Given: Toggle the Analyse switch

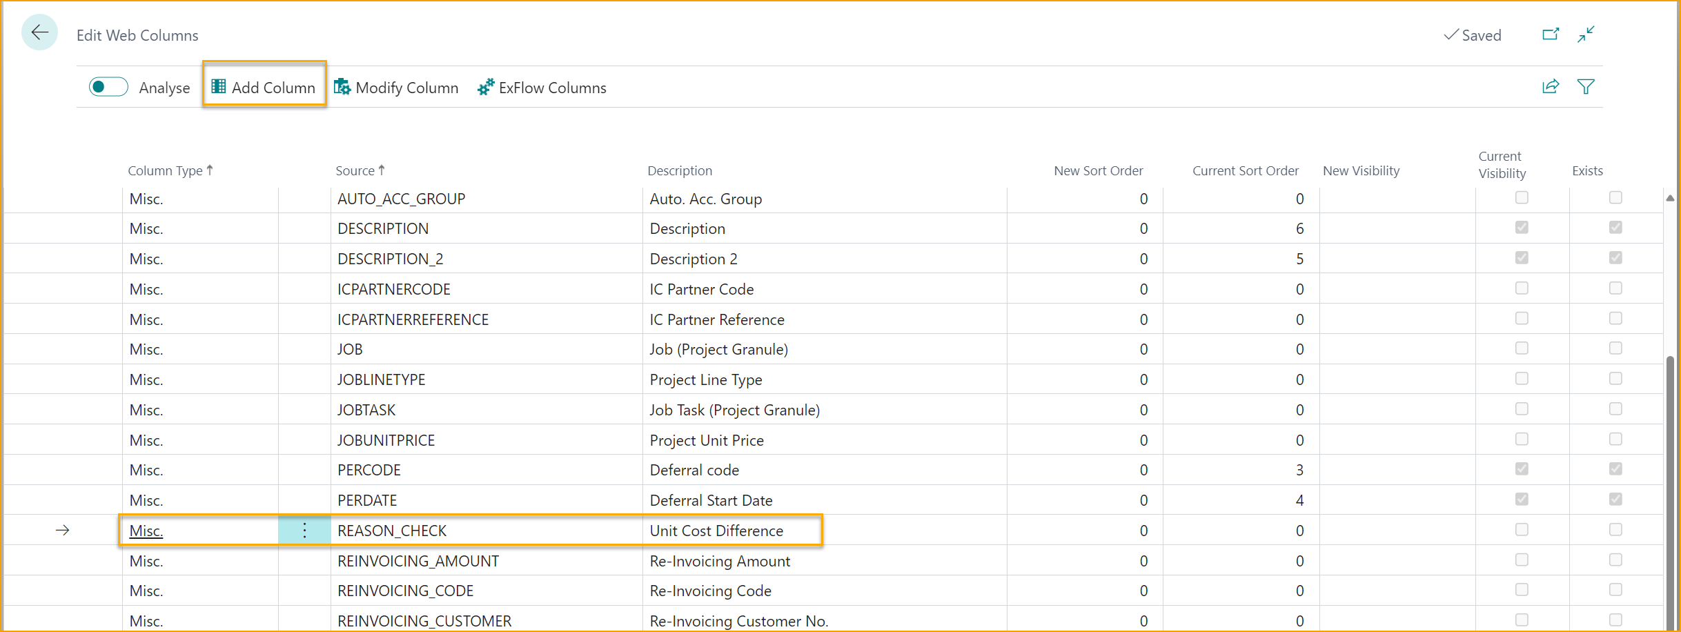Looking at the screenshot, I should (x=108, y=87).
